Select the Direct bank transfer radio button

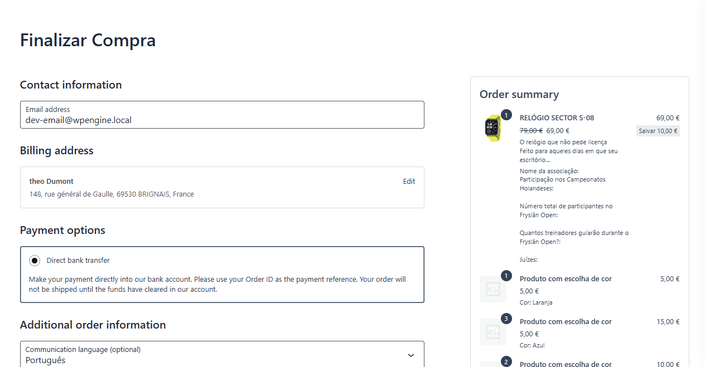tap(35, 261)
